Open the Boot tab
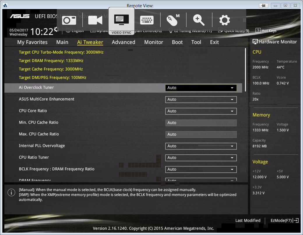This screenshot has width=303, height=235. tap(177, 42)
